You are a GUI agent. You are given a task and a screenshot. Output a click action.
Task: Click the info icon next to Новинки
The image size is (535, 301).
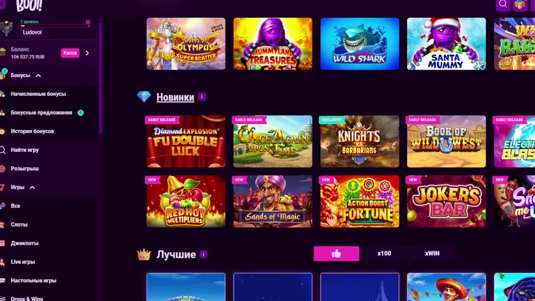click(202, 97)
